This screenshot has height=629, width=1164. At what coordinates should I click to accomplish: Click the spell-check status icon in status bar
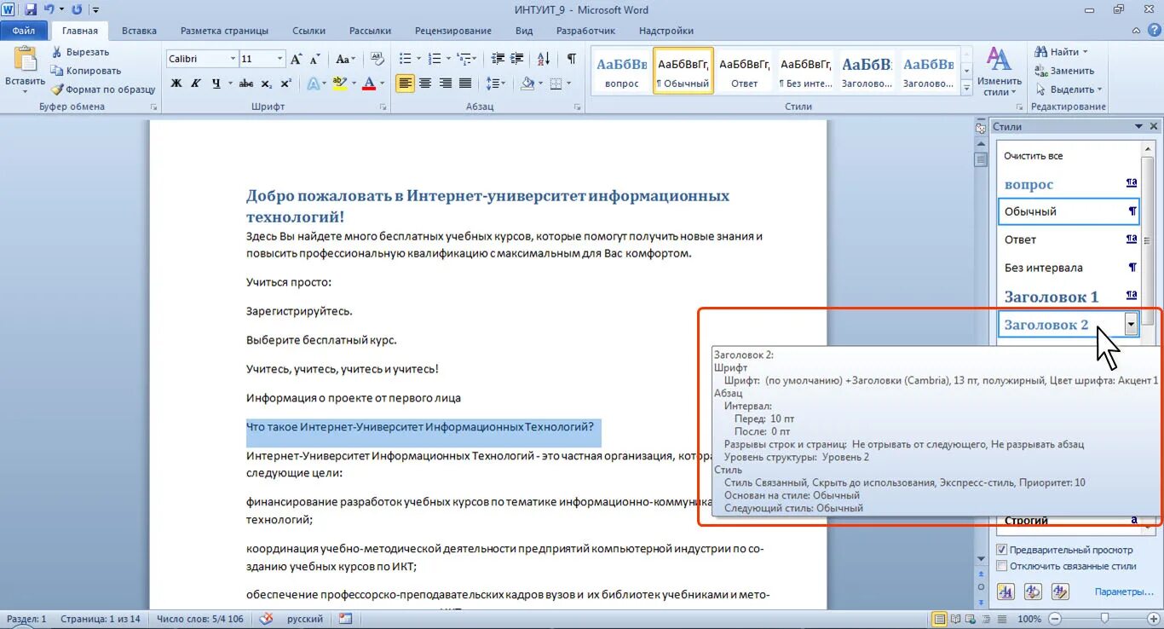[266, 619]
